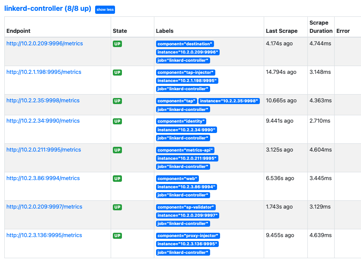
Task: Click UP badge in web component row
Action: click(118, 179)
